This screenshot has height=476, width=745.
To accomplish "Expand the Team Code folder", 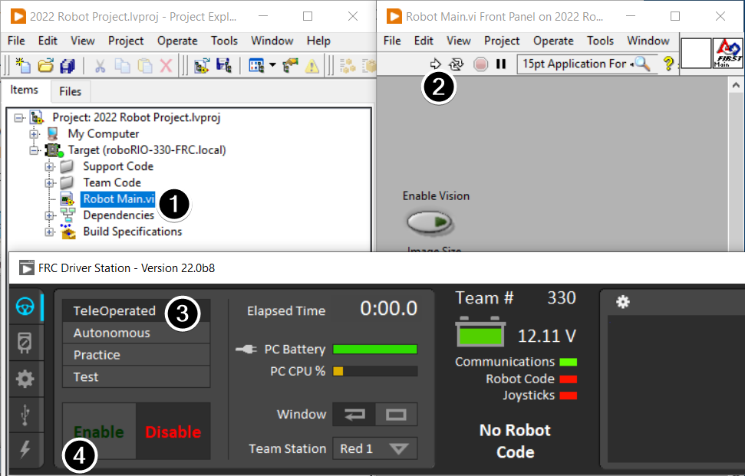I will click(49, 182).
